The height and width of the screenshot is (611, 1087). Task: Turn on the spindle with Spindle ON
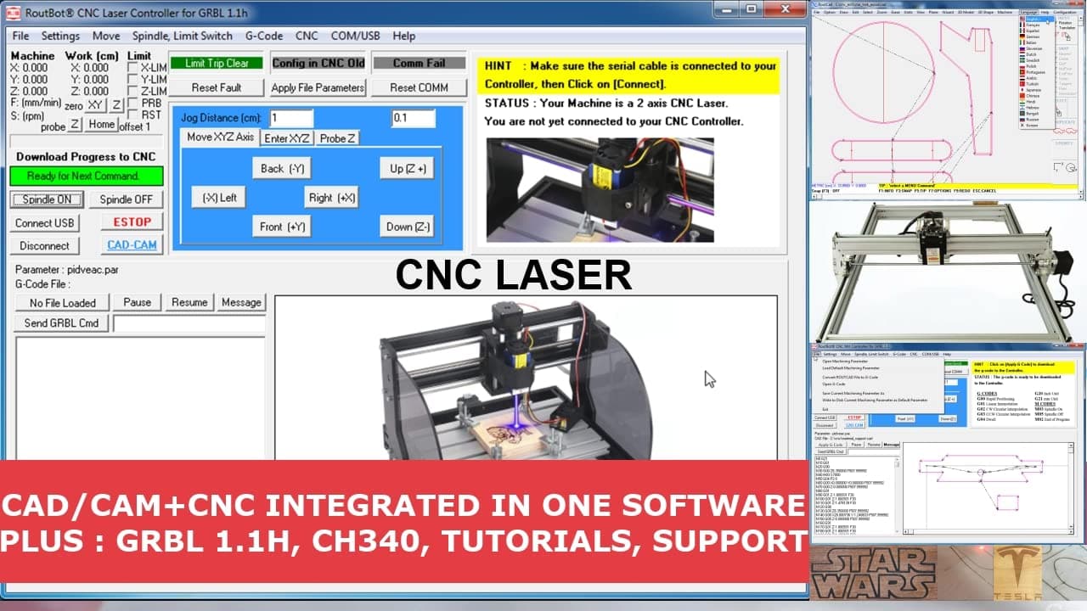[47, 199]
